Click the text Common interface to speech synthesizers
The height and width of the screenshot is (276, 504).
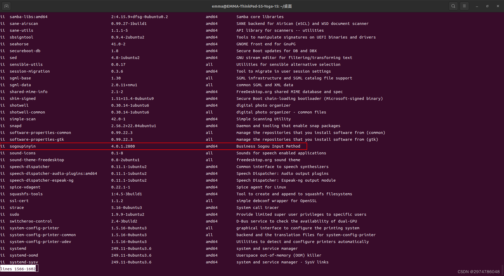[x=282, y=167]
